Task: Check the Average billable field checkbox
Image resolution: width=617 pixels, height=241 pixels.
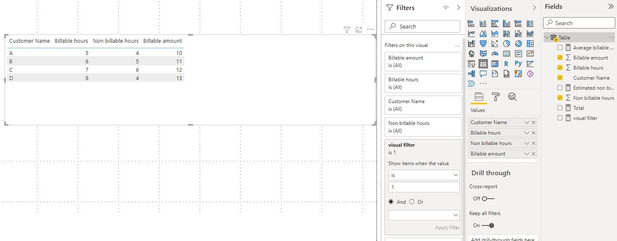Action: 560,48
